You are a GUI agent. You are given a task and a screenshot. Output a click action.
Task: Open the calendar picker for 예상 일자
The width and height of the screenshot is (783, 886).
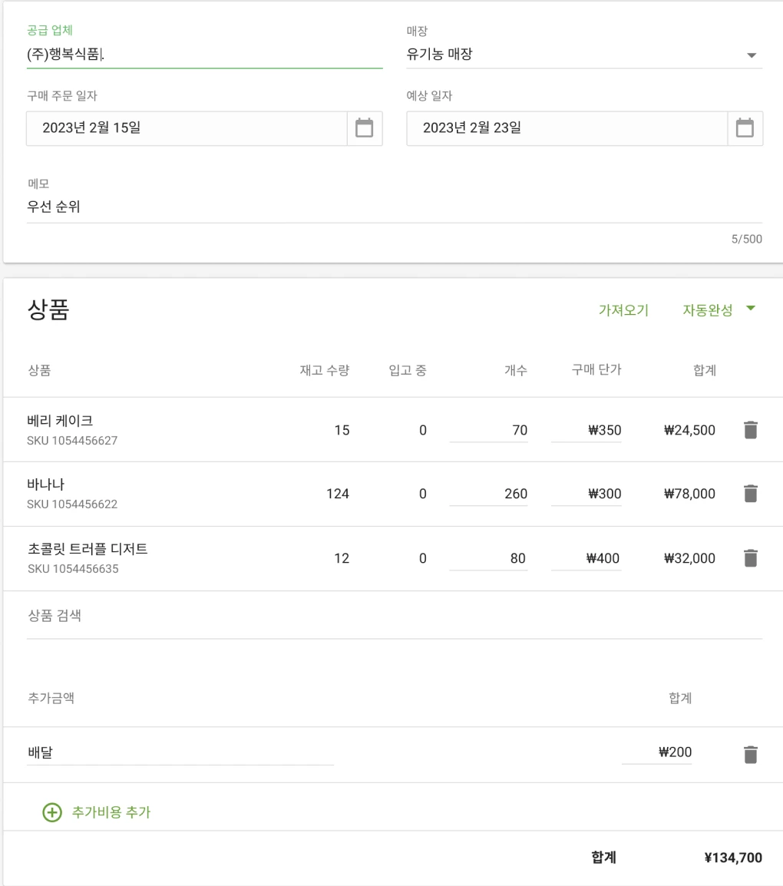point(745,128)
